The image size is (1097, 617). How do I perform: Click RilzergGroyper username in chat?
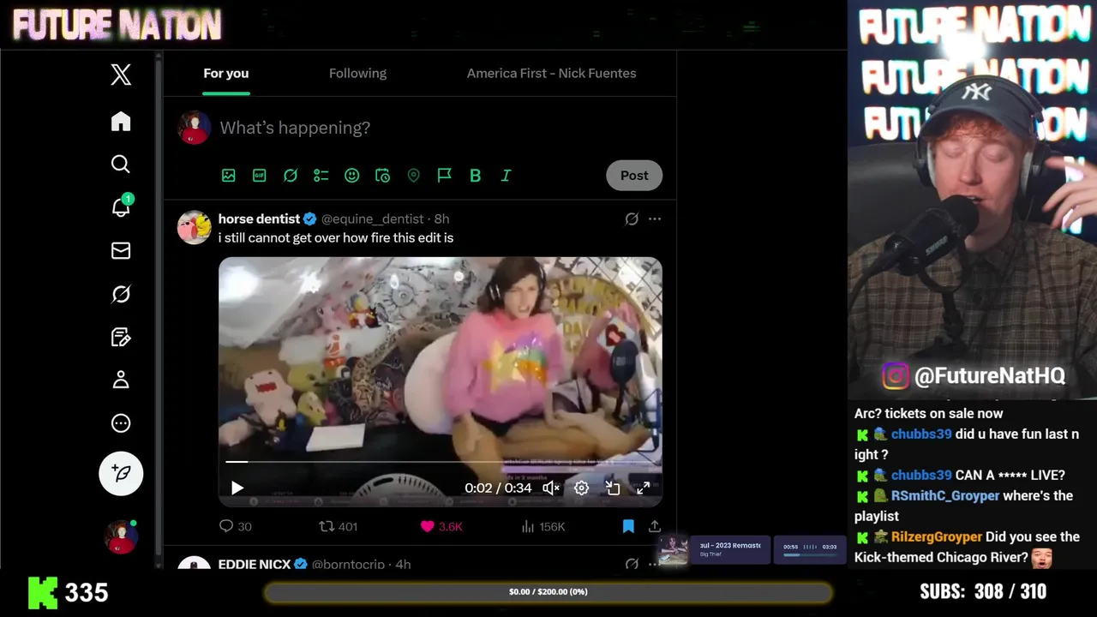(x=937, y=536)
